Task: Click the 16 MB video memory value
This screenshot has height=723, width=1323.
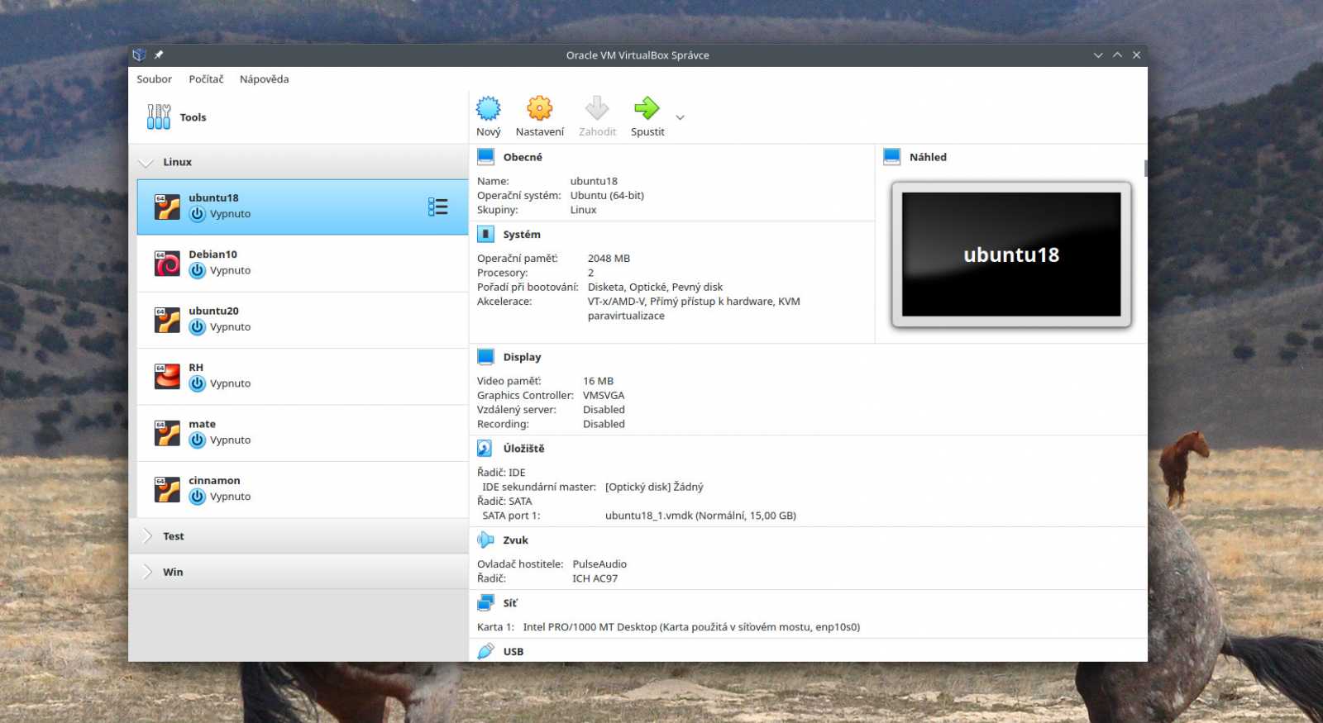Action: coord(598,382)
